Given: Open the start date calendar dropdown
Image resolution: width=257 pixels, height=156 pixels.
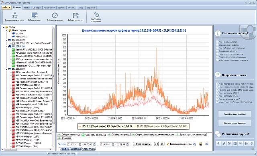Looking at the screenshot, I should (x=81, y=144).
